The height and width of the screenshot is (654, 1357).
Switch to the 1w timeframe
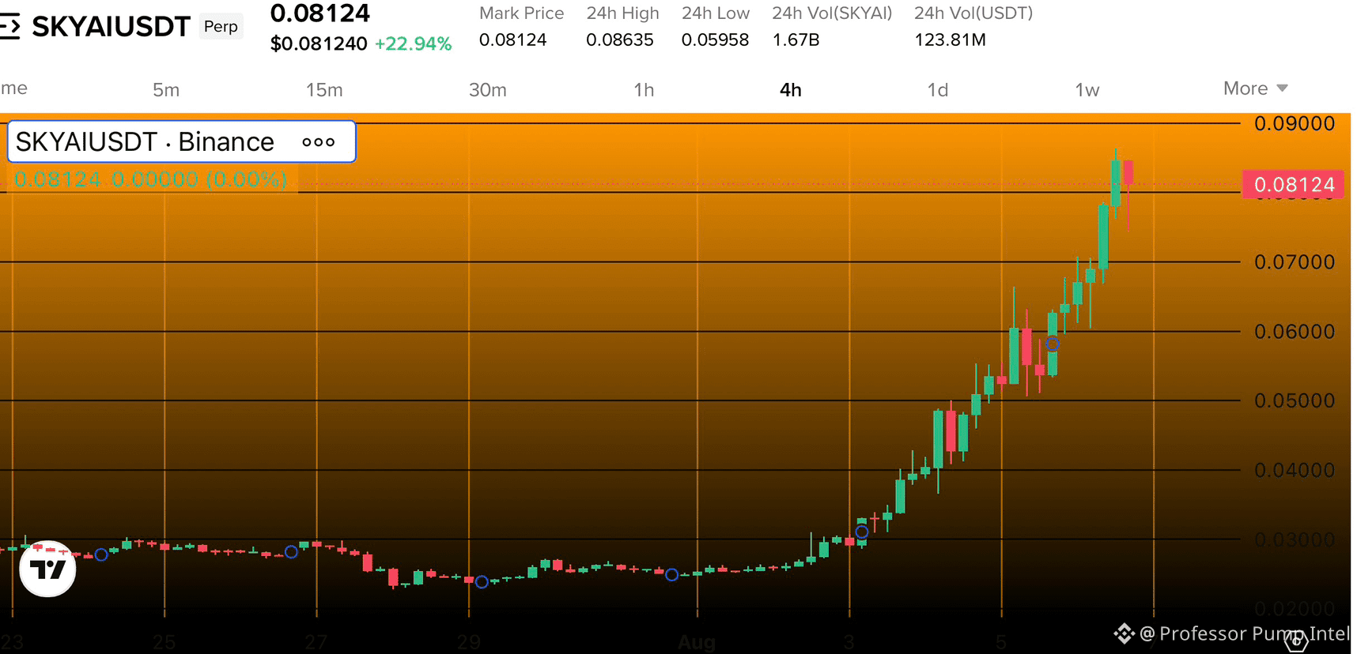pos(1087,90)
